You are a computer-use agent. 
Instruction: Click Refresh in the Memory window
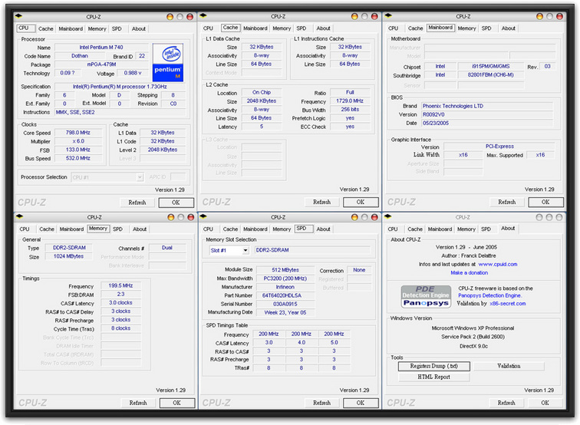coord(138,403)
